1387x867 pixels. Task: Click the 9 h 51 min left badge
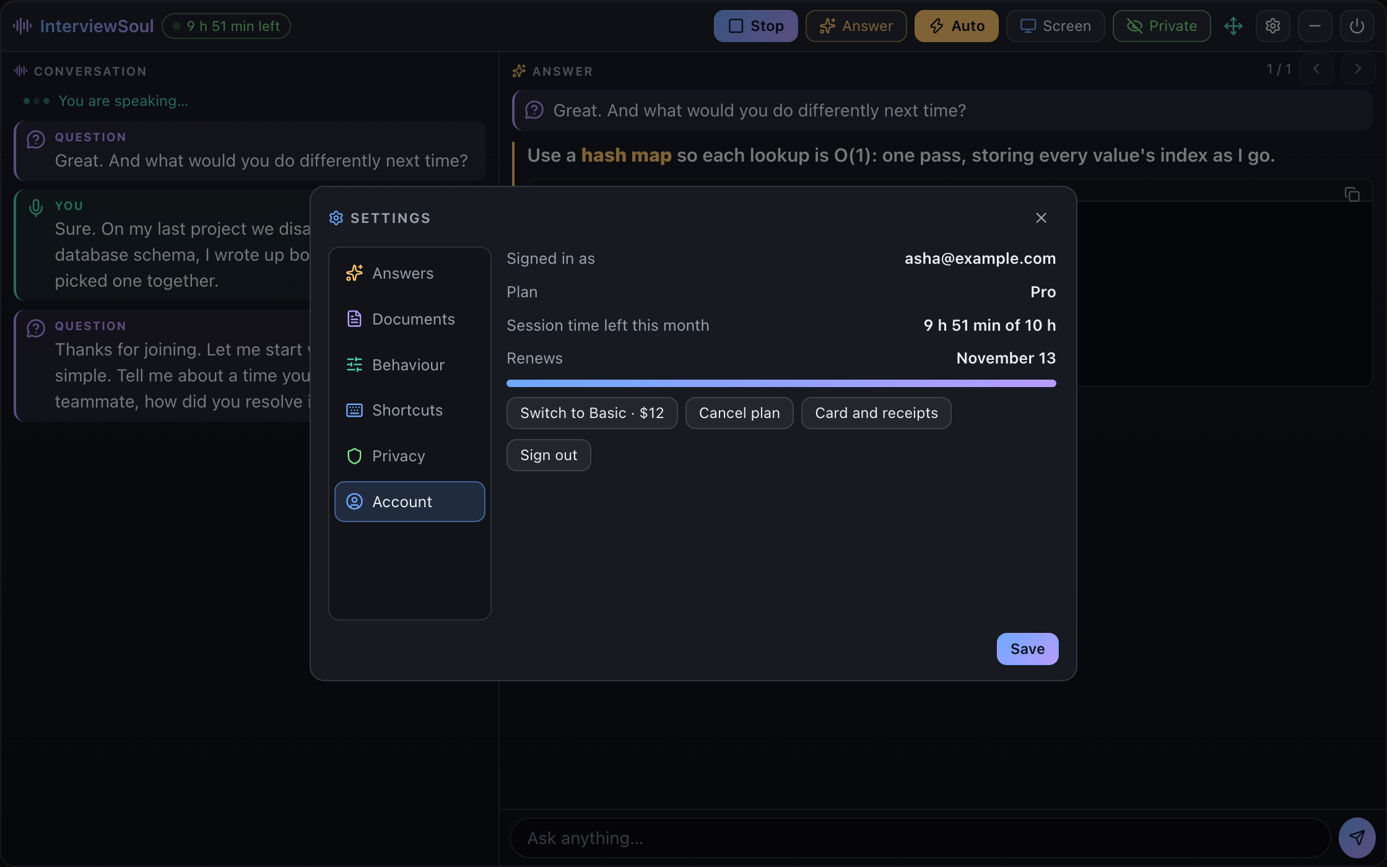tap(226, 26)
